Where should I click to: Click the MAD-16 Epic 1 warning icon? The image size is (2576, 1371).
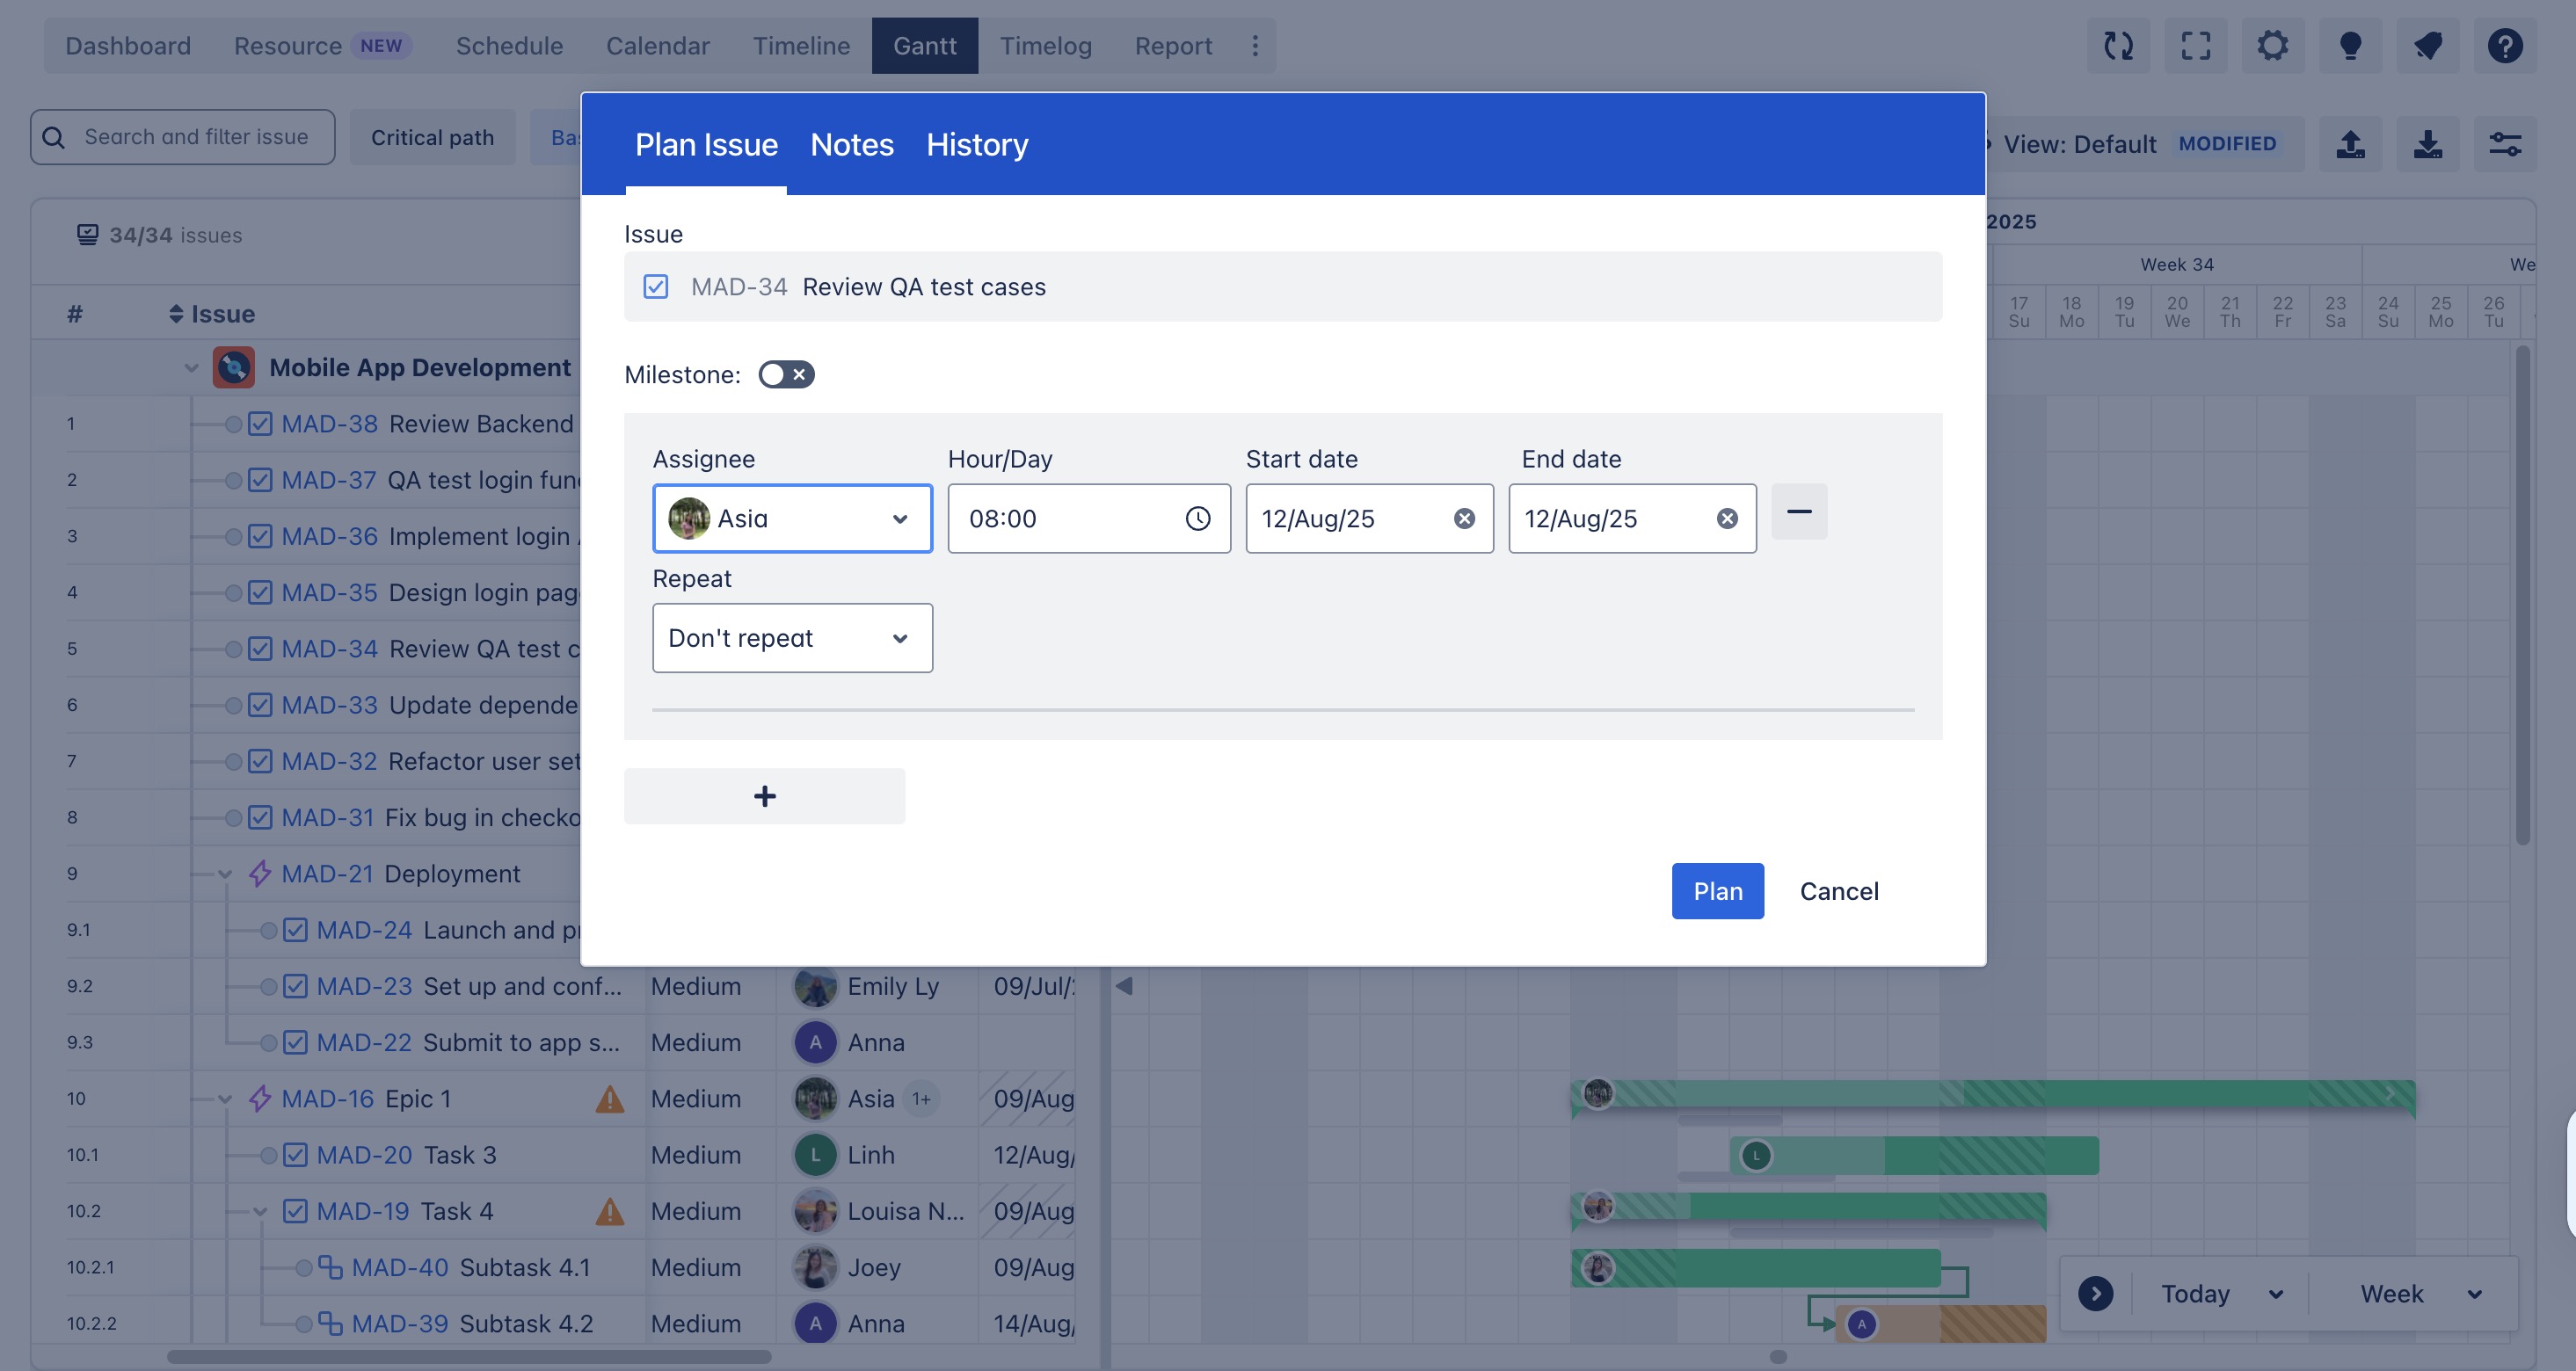tap(610, 1099)
